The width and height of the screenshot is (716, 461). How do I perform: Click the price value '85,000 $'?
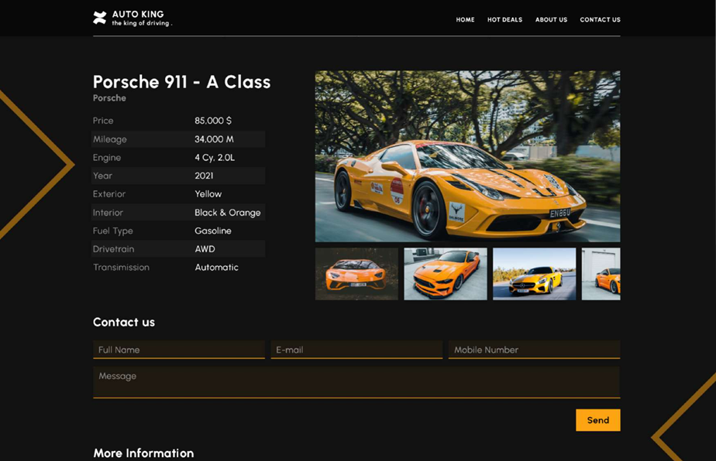point(213,121)
